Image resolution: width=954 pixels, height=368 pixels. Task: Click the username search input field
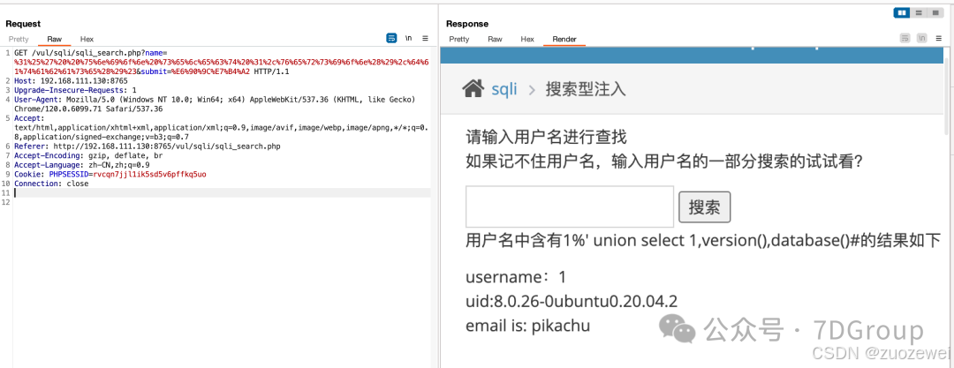570,207
